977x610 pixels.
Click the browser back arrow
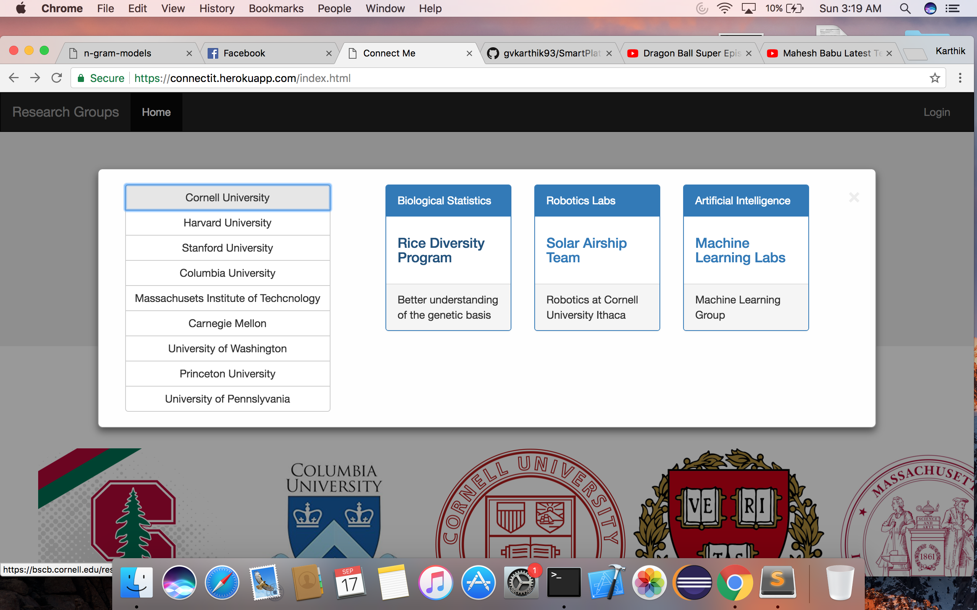point(14,78)
